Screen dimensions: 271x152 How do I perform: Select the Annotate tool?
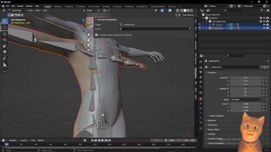(5, 59)
